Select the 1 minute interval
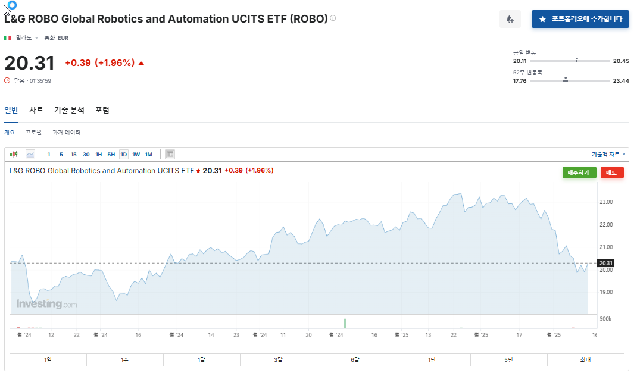Screen dimensions: 637x373 [49, 154]
